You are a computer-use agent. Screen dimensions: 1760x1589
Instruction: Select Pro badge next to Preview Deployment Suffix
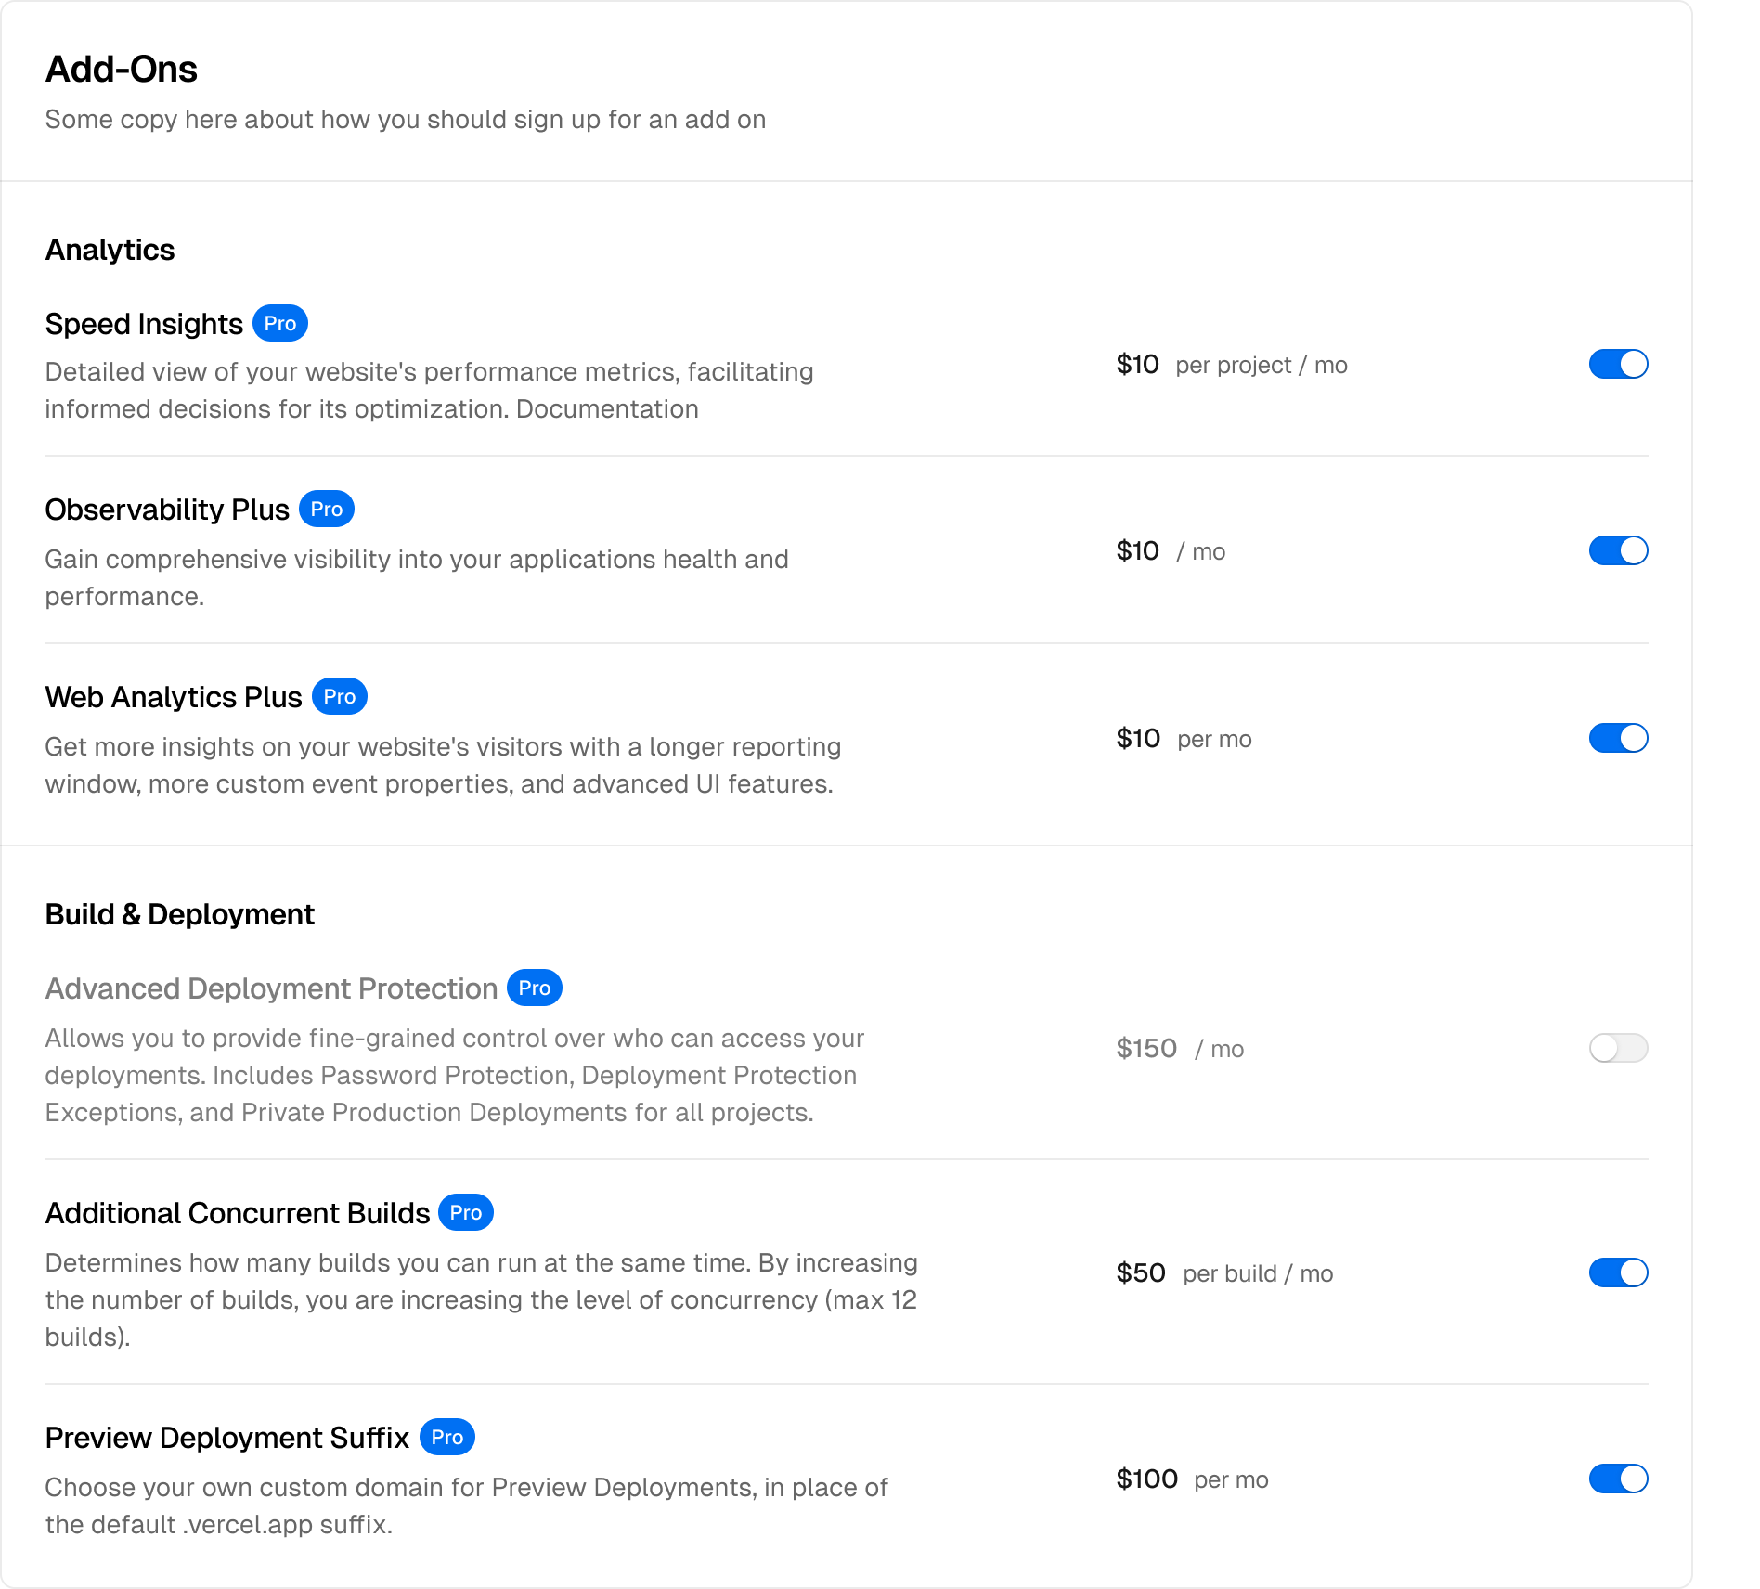447,1437
